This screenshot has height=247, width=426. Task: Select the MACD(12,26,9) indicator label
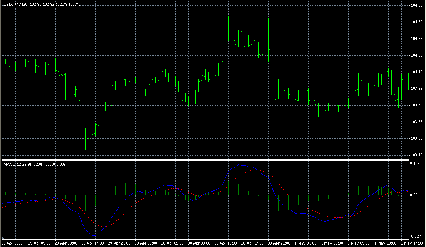point(17,164)
